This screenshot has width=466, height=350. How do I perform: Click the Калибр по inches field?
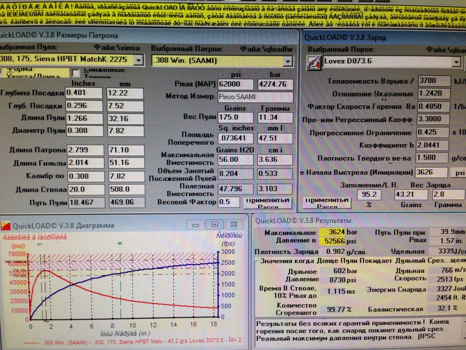[85, 176]
